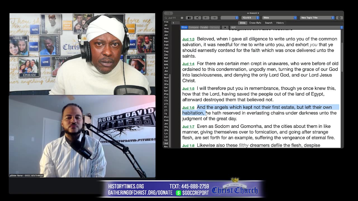Select the book Act in the book list
Viewport: 358px width, 201px height.
(166, 75)
